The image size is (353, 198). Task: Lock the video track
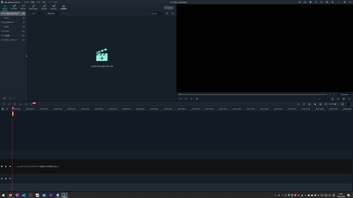click(x=6, y=166)
